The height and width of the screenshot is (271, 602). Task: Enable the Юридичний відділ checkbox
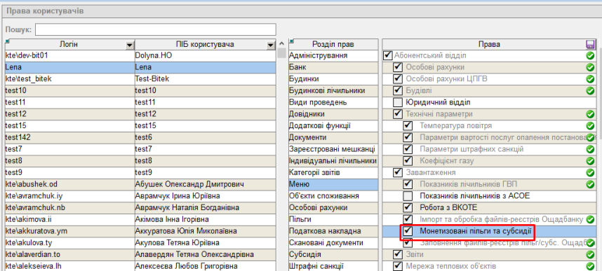(398, 103)
